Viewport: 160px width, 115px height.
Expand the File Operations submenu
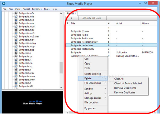click(x=93, y=83)
